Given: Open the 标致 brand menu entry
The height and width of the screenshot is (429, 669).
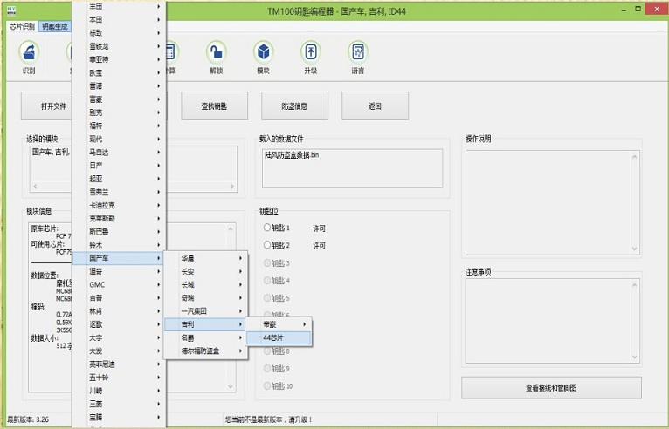Looking at the screenshot, I should (118, 33).
